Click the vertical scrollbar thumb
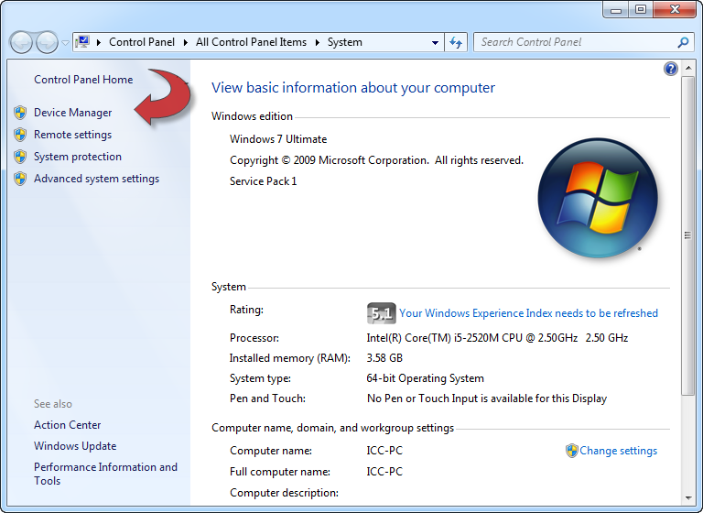 point(687,235)
